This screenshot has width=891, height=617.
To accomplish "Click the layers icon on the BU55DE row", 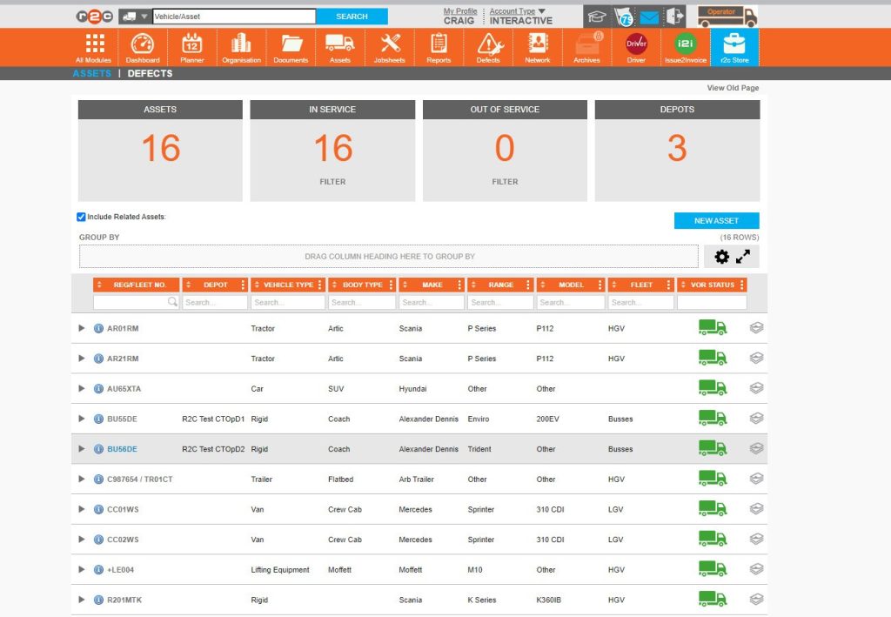I will click(756, 419).
